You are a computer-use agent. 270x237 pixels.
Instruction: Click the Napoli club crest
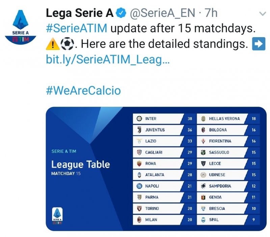pyautogui.click(x=139, y=186)
